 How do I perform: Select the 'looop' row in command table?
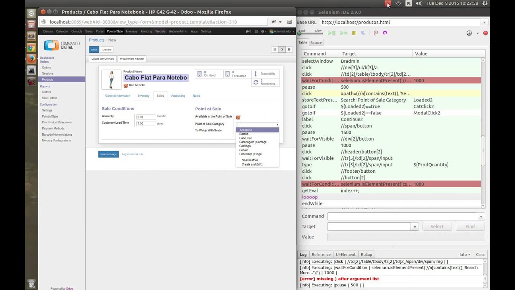[391, 197]
